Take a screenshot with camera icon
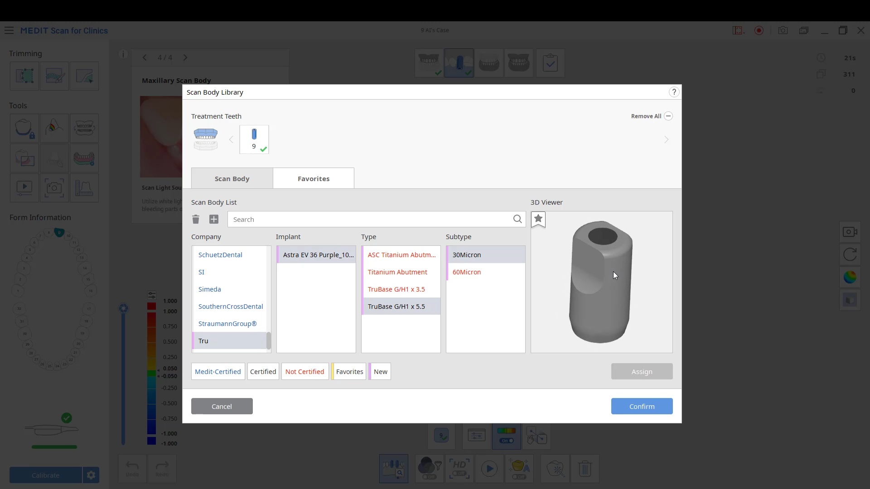 [x=783, y=30]
